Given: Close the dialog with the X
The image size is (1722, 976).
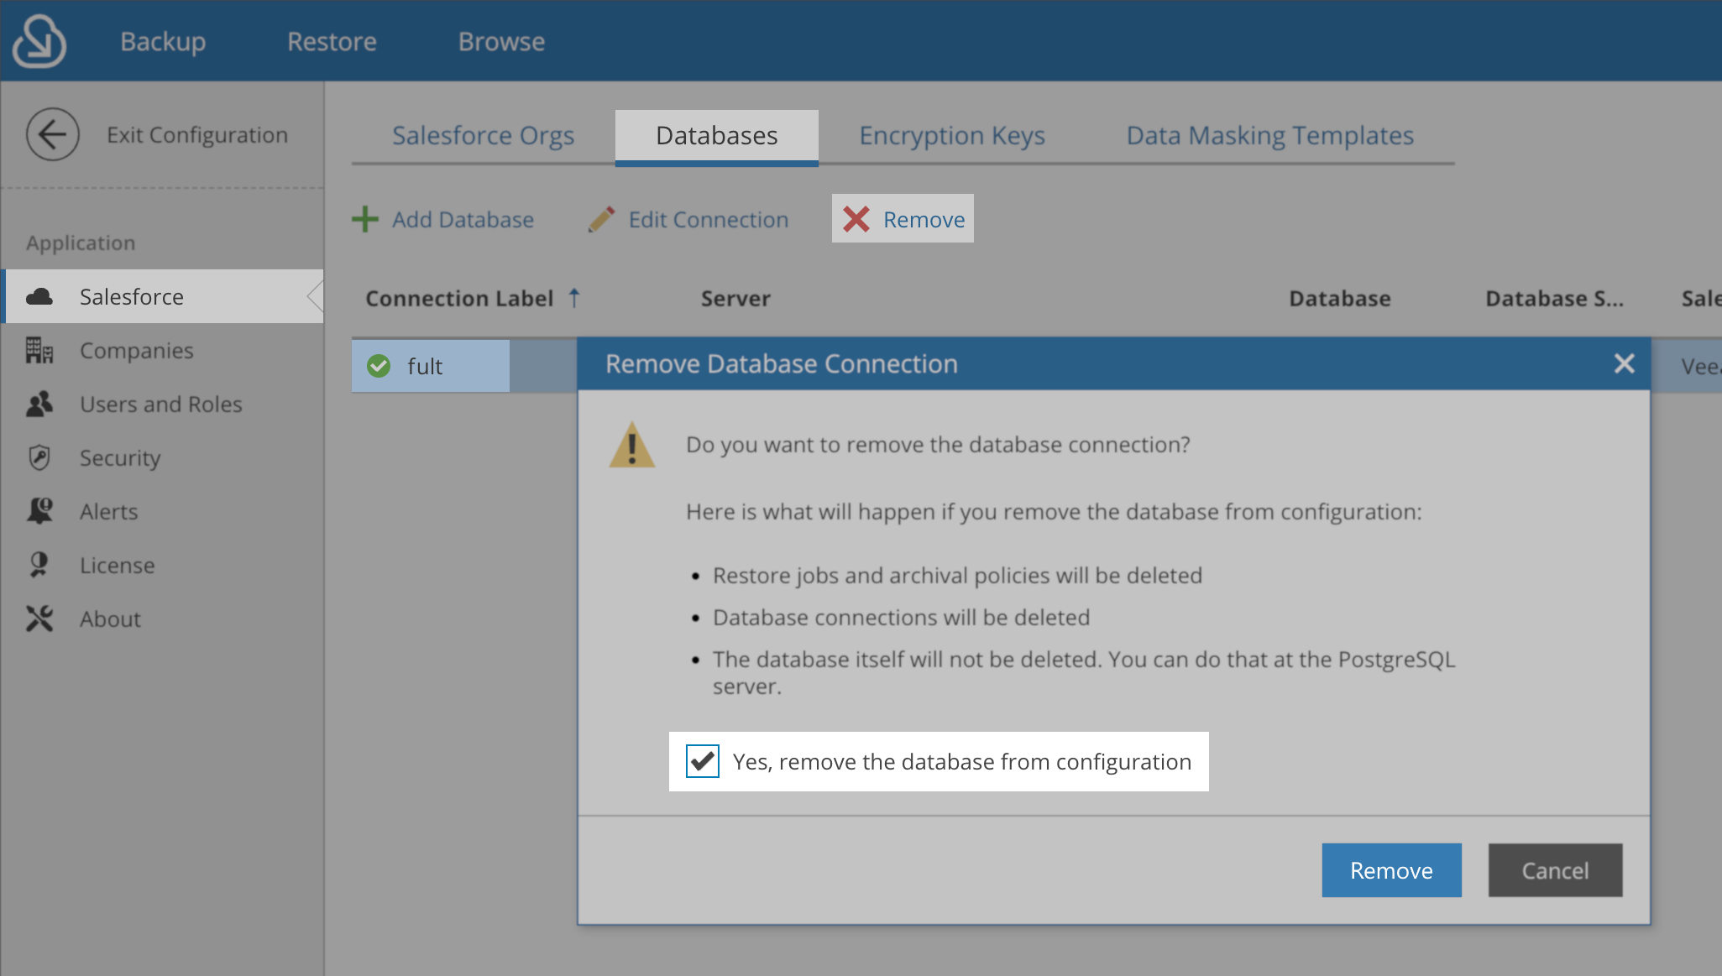Looking at the screenshot, I should [x=1624, y=363].
